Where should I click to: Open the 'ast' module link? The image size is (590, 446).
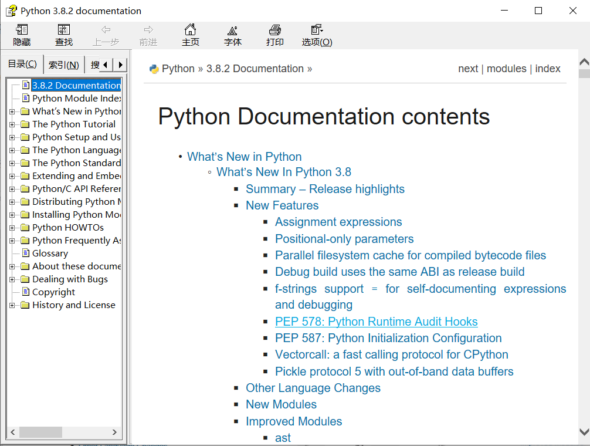pos(283,438)
